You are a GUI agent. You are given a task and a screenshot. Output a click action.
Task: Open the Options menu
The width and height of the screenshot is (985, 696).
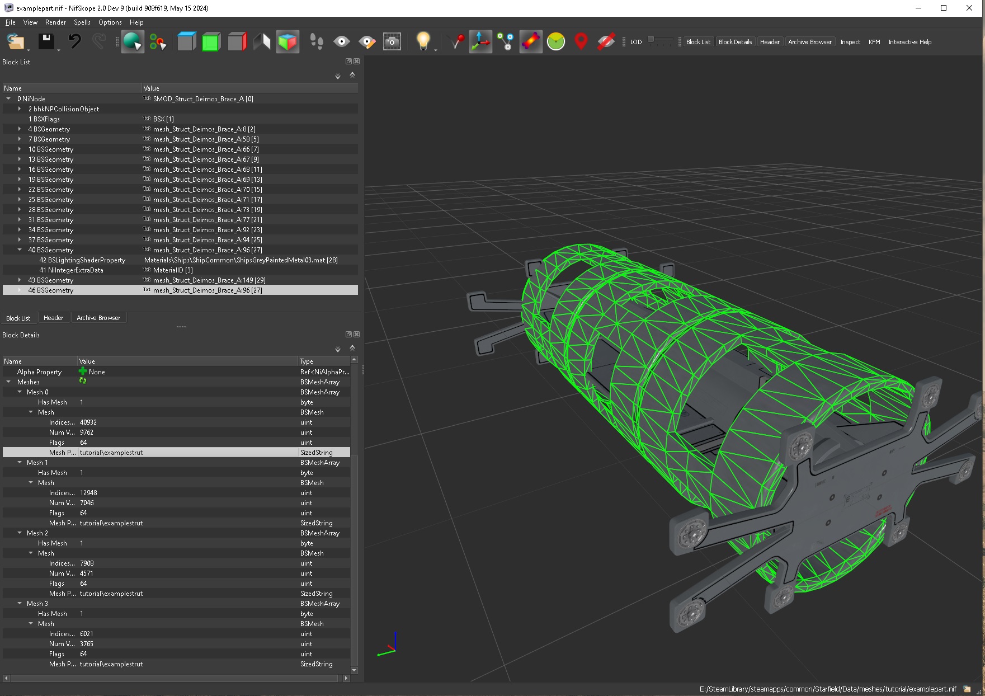tap(110, 22)
